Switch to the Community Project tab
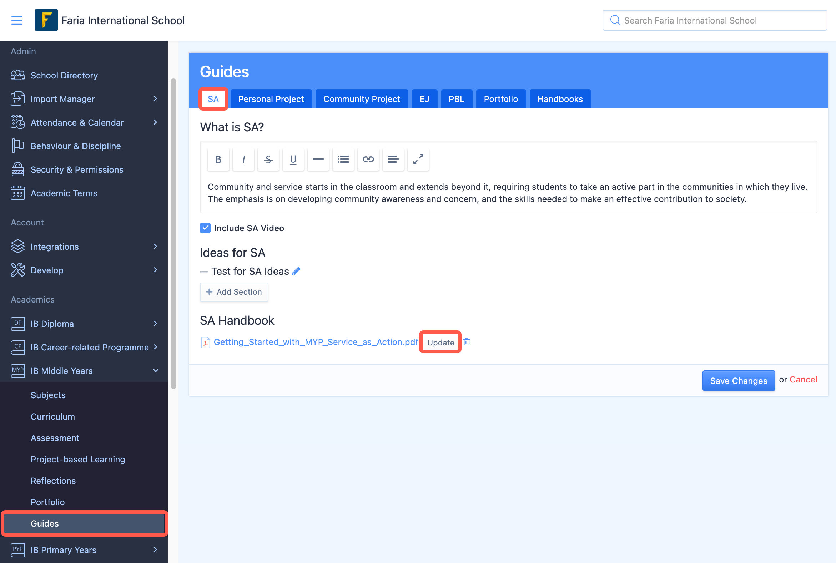The image size is (836, 563). click(x=361, y=99)
